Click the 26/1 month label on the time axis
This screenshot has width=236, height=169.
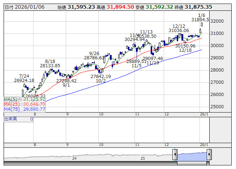point(204,114)
